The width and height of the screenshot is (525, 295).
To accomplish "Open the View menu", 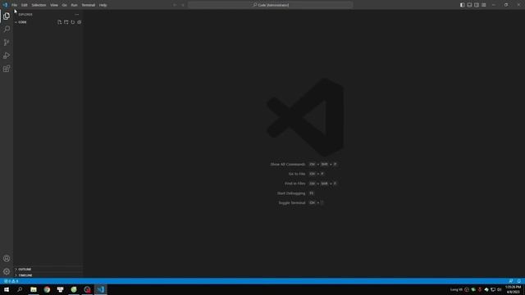I will (54, 5).
